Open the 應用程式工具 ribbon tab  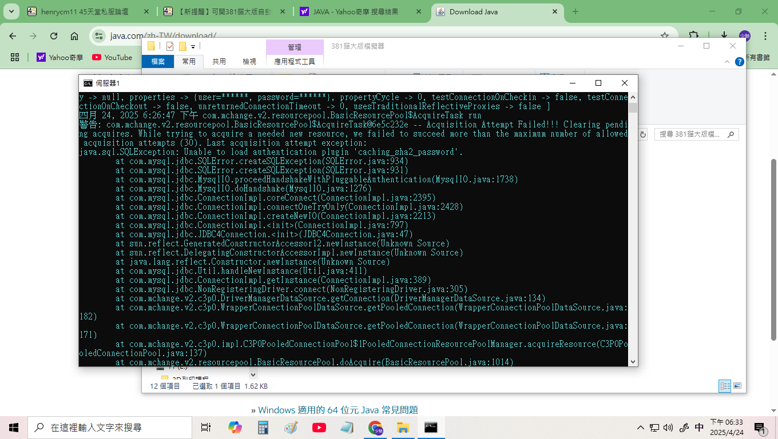[295, 61]
